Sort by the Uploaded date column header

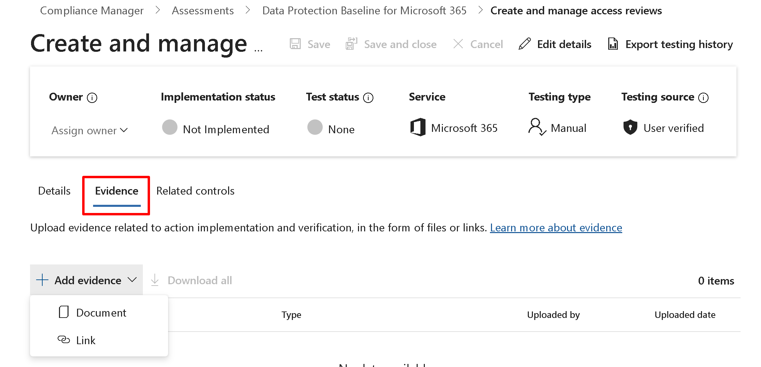(x=685, y=315)
